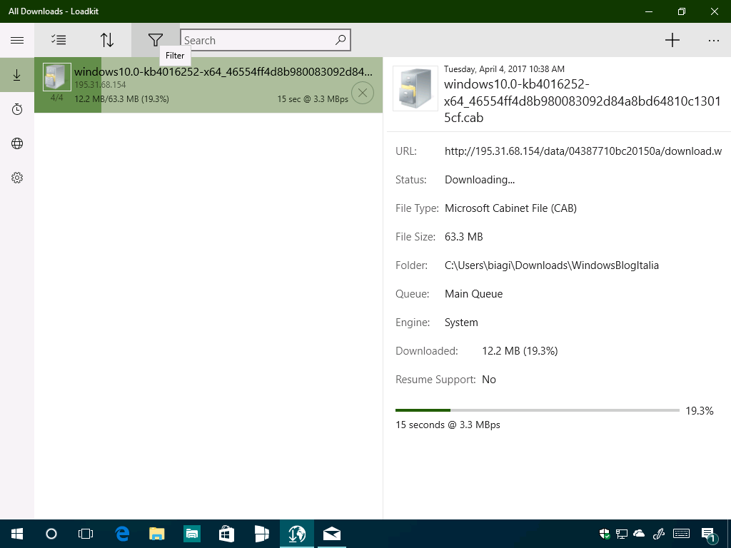Go to Downloads section in sidebar
The height and width of the screenshot is (548, 731).
tap(17, 75)
